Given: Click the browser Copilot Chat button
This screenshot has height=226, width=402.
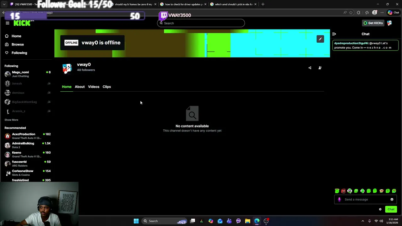Looking at the screenshot, I should tap(393, 13).
